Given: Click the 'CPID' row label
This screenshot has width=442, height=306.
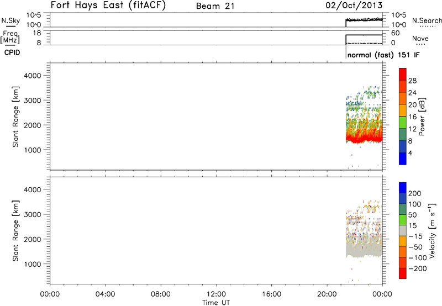Looking at the screenshot, I should [x=12, y=52].
